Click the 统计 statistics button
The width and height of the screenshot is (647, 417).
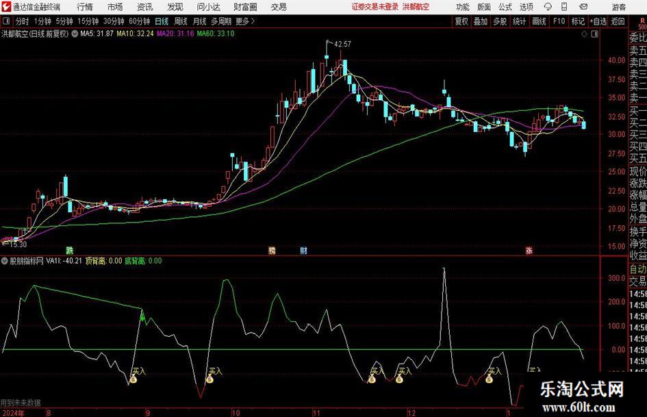[519, 21]
